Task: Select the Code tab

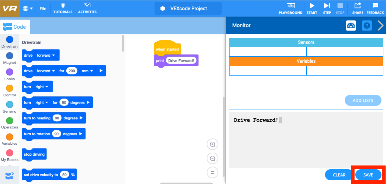Action: tap(15, 27)
